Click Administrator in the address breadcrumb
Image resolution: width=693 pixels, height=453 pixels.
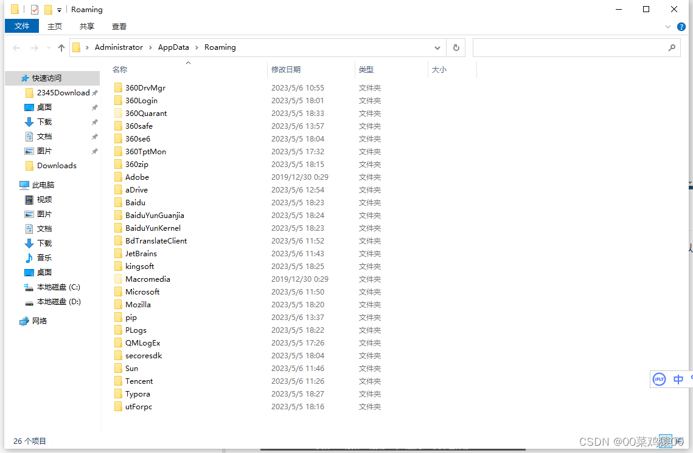(x=119, y=47)
